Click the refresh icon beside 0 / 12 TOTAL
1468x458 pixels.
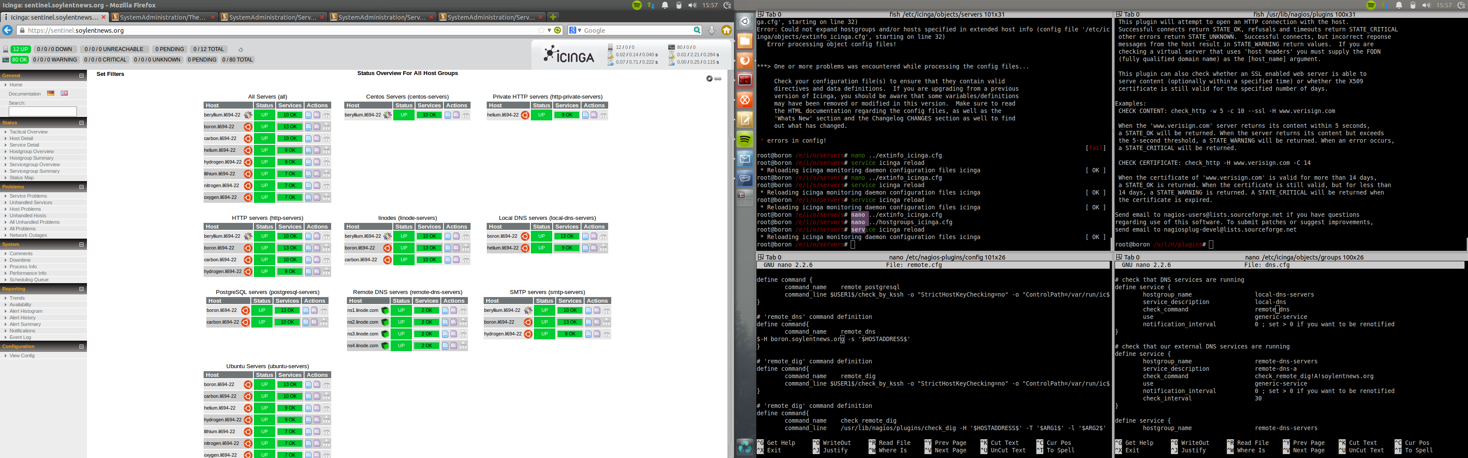240,49
